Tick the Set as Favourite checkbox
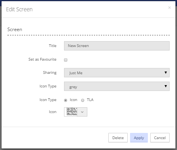Image resolution: width=177 pixels, height=150 pixels. click(x=66, y=60)
